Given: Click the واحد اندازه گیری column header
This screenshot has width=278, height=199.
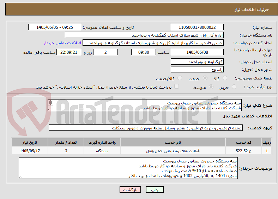Looking at the screenshot, I should click(x=102, y=142).
